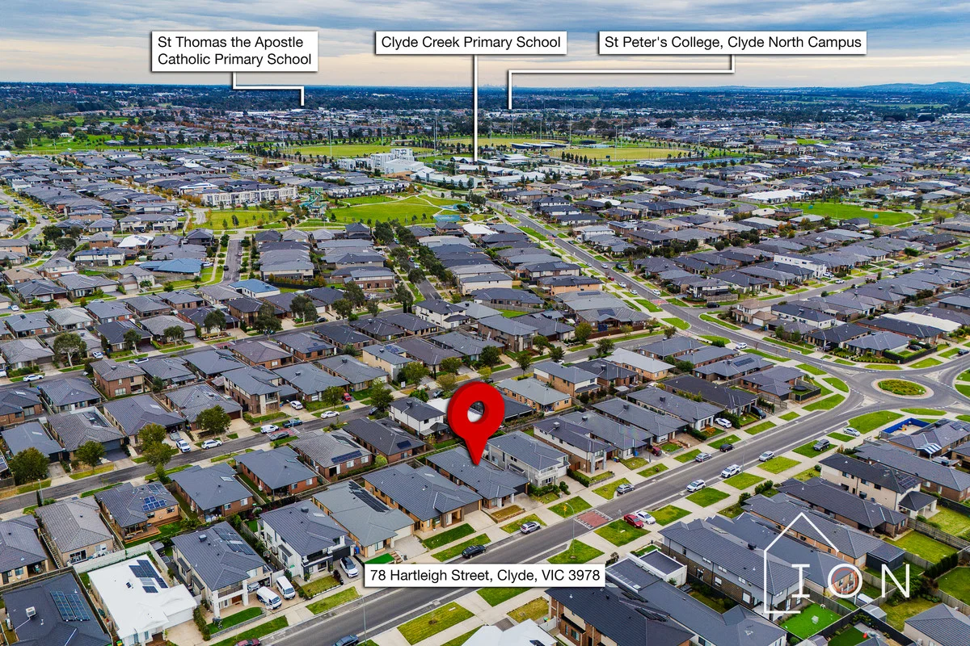Click the red patterned speed hump on the road

(593, 518)
